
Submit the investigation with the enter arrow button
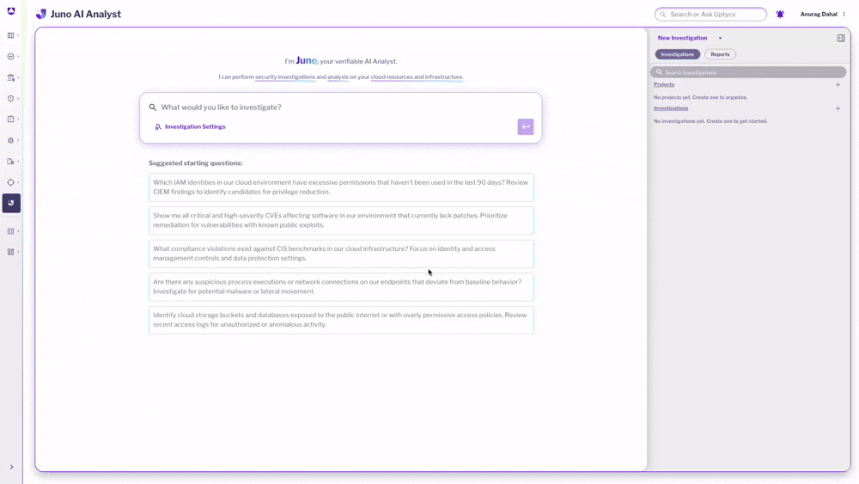click(526, 126)
